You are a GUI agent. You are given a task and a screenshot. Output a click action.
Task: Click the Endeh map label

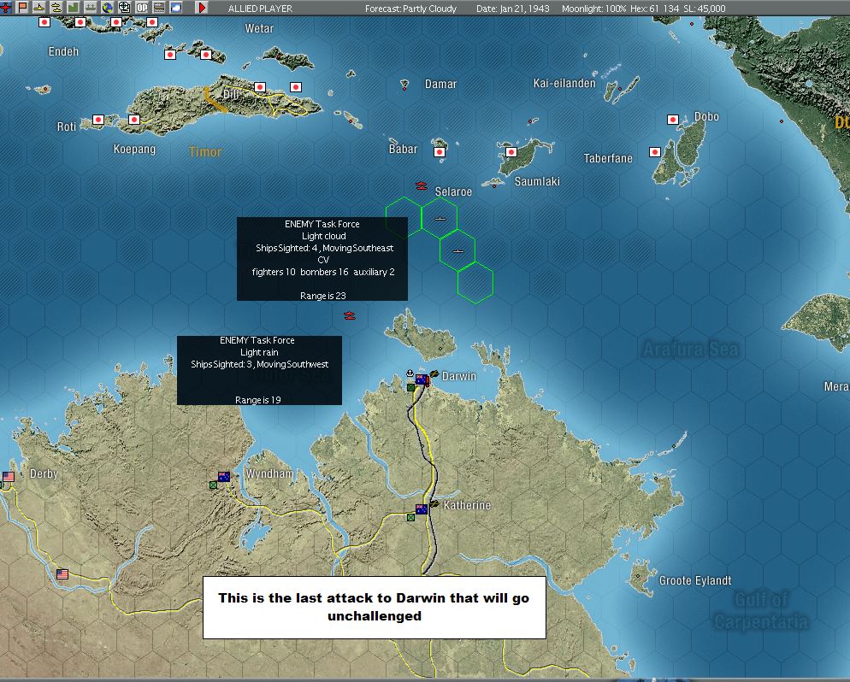click(63, 51)
